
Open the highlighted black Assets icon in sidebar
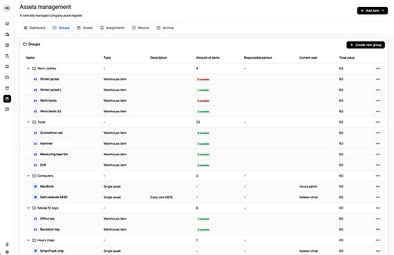(x=7, y=98)
